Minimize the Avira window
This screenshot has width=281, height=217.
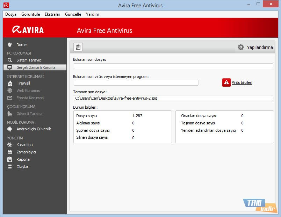pyautogui.click(x=249, y=5)
